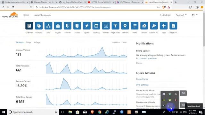This screenshot has width=205, height=115.
Task: Select the 7 Days time range
Action: tap(29, 42)
